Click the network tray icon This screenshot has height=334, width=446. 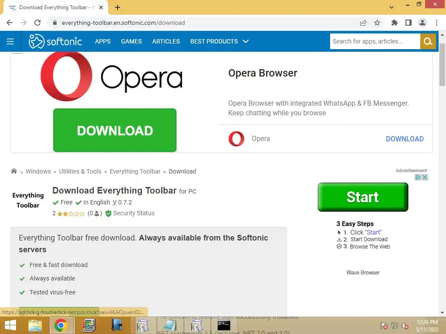click(x=395, y=326)
